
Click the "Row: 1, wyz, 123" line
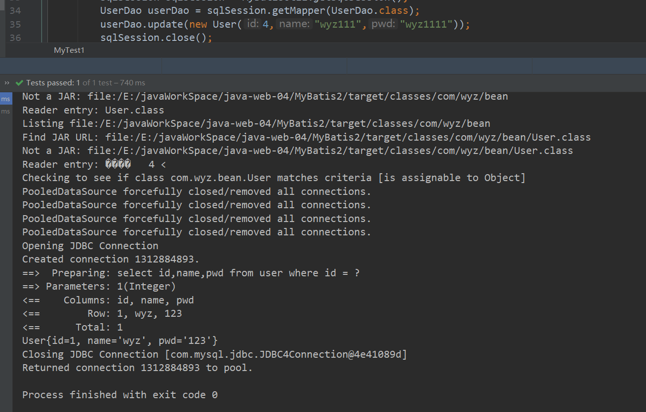pos(102,313)
